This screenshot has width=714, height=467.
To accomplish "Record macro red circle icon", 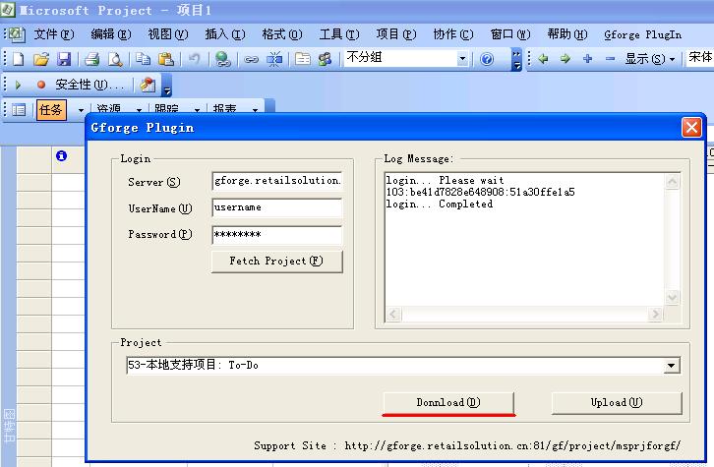I will click(41, 85).
